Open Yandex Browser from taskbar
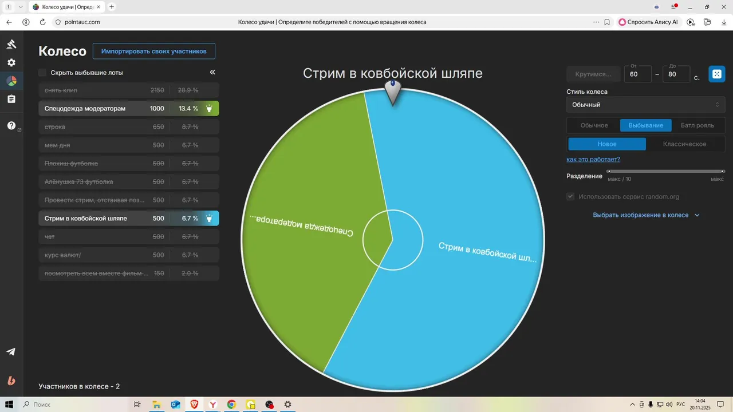733x412 pixels. coord(213,405)
